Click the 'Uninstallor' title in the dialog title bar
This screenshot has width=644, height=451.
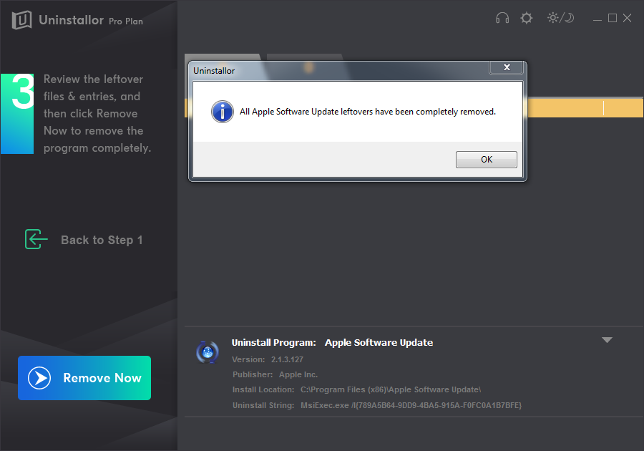tap(214, 71)
